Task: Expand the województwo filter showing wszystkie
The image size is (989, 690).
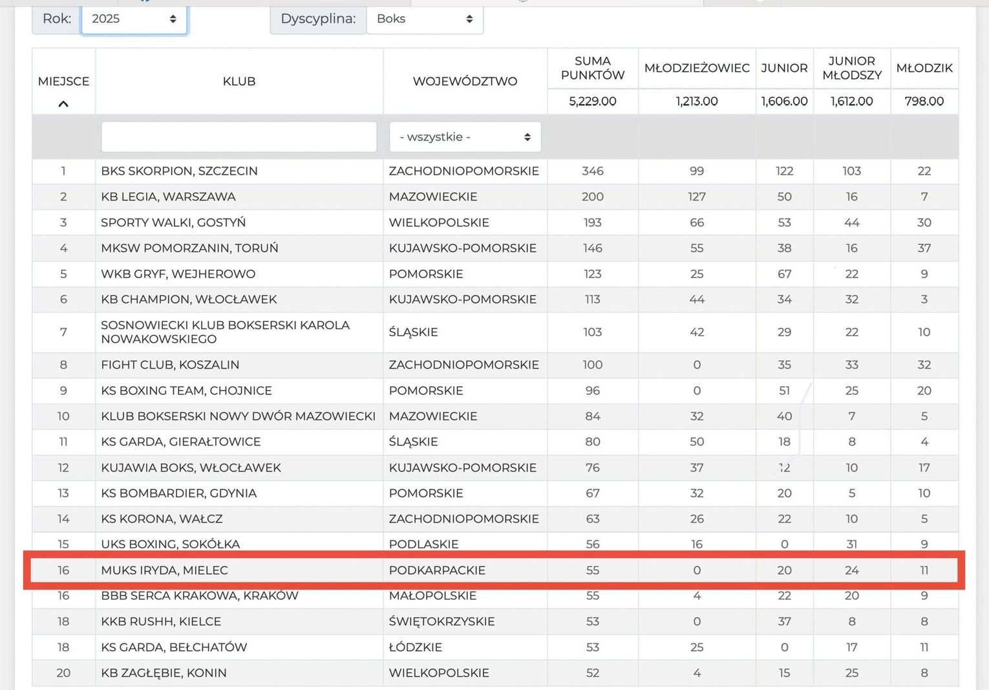Action: pos(465,137)
